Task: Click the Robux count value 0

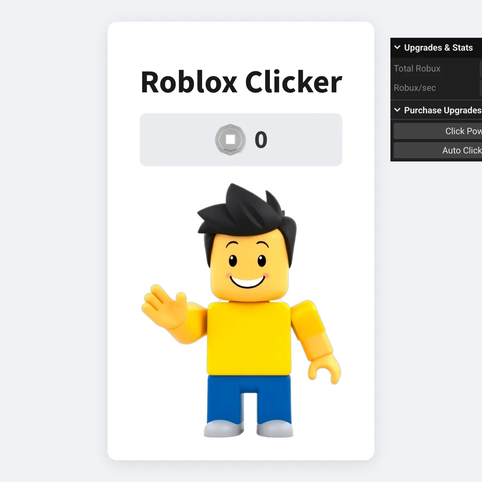Action: tap(261, 140)
